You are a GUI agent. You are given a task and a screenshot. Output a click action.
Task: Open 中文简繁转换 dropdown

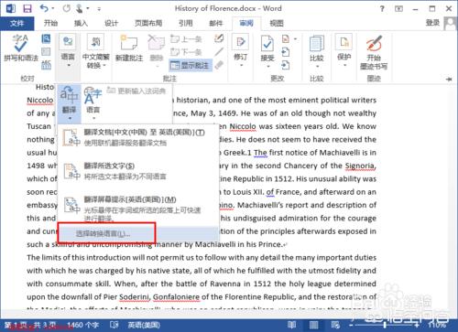pyautogui.click(x=95, y=51)
